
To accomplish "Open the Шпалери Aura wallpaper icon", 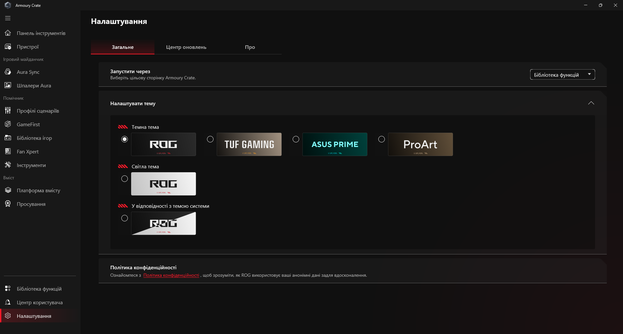I will (x=8, y=85).
